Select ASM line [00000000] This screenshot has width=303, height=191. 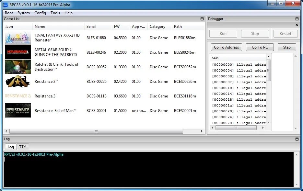(239, 65)
